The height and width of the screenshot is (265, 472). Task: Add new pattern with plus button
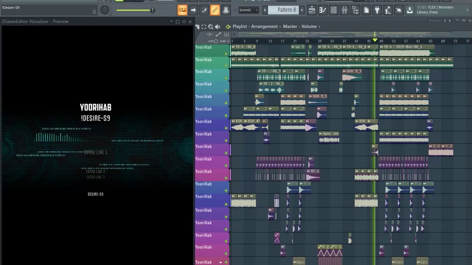point(302,10)
